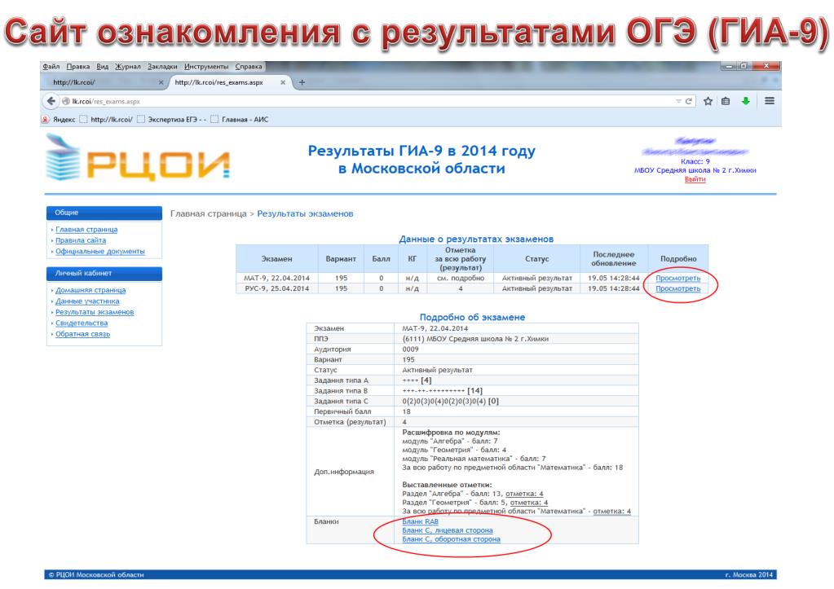Open the Официальные документы link
Screen dimensions: 834x589
click(100, 252)
